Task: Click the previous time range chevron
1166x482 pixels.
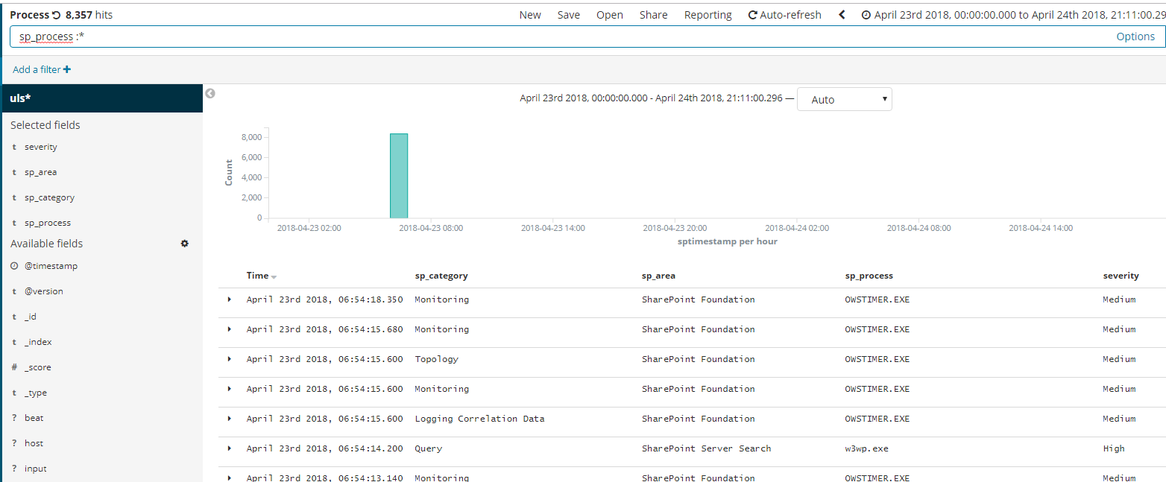Action: [x=842, y=15]
